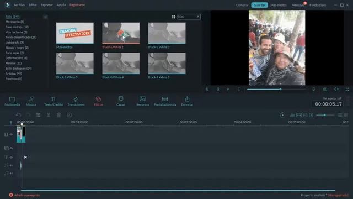The image size is (353, 199).
Task: Clear the filter search field
Action: point(198,17)
